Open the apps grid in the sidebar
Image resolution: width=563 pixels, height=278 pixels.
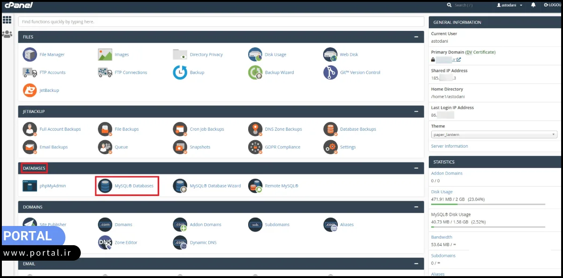click(x=7, y=20)
